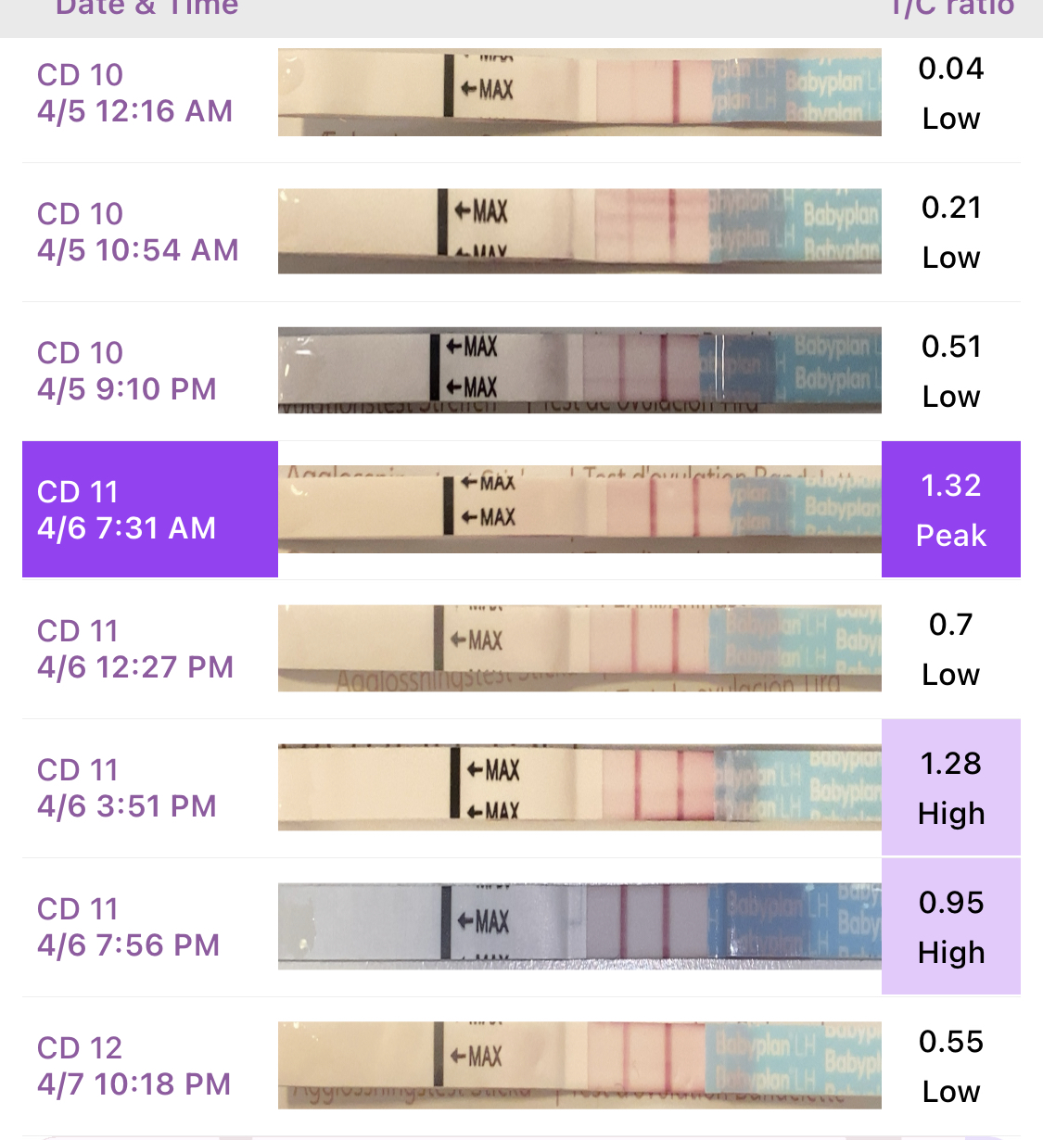This screenshot has width=1043, height=1140.
Task: Select the highlighted CD 11 4/6 7:31 AM entry
Action: 149,509
